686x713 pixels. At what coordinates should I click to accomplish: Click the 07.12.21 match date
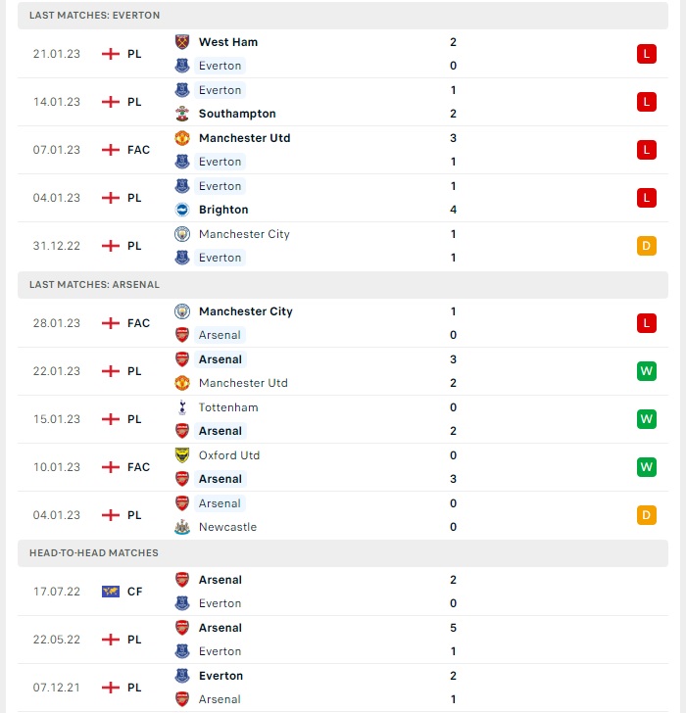[x=57, y=688]
